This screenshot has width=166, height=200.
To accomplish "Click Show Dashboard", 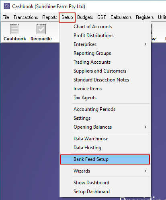I will (x=91, y=183).
